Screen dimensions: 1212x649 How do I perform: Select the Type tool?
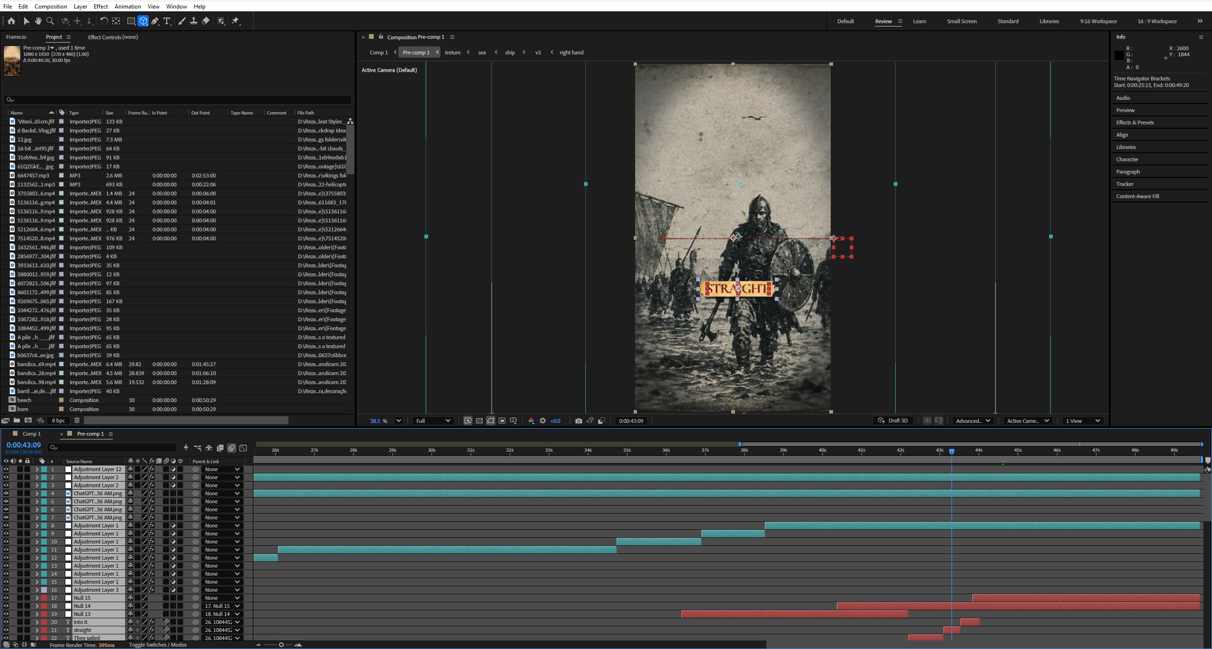point(167,21)
